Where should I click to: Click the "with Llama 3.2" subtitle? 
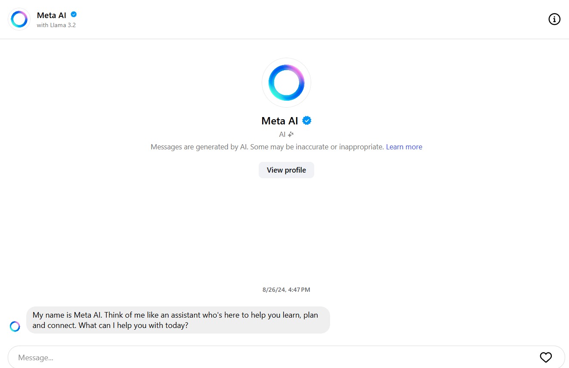[56, 25]
